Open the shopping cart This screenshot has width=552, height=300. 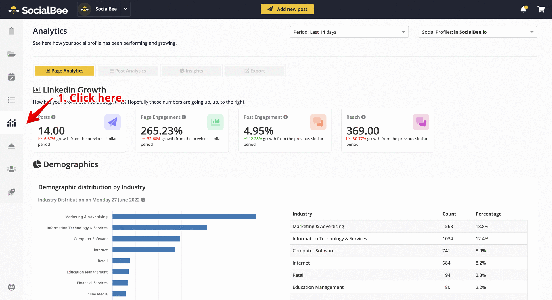[541, 9]
